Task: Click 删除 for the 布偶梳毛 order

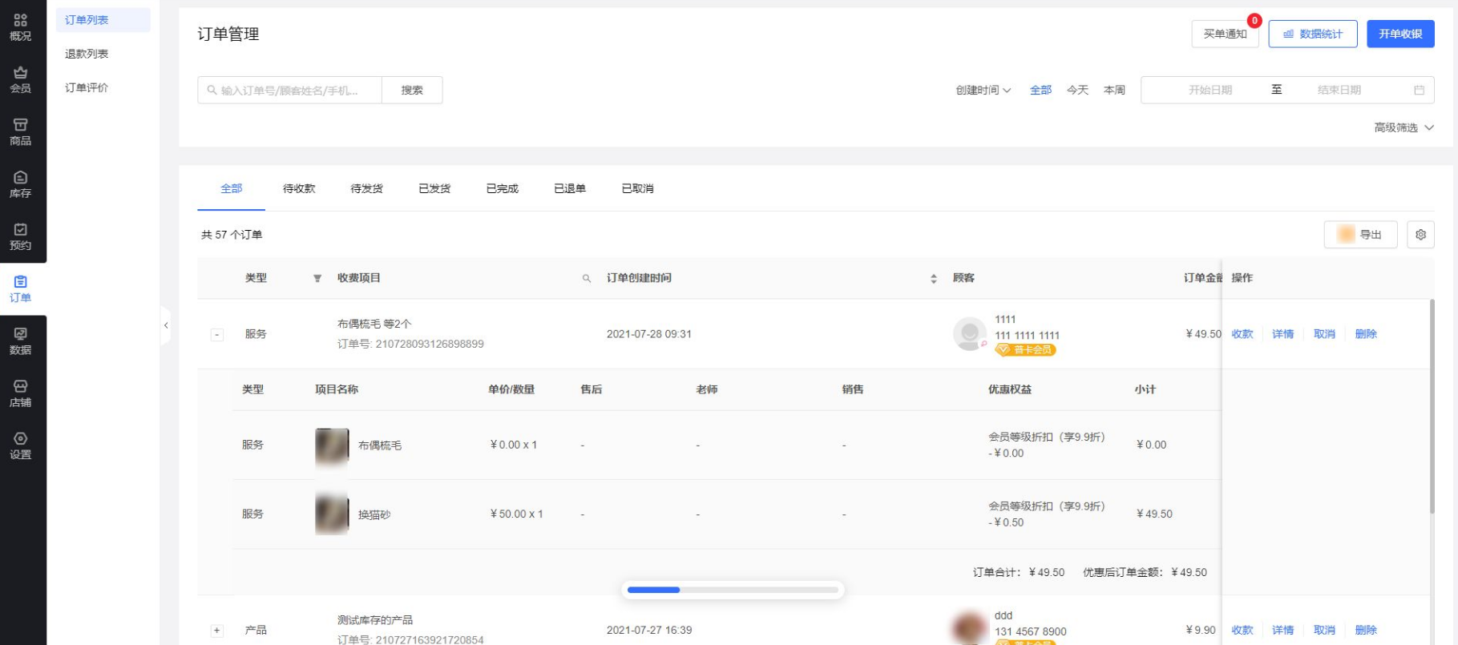Action: click(1366, 334)
